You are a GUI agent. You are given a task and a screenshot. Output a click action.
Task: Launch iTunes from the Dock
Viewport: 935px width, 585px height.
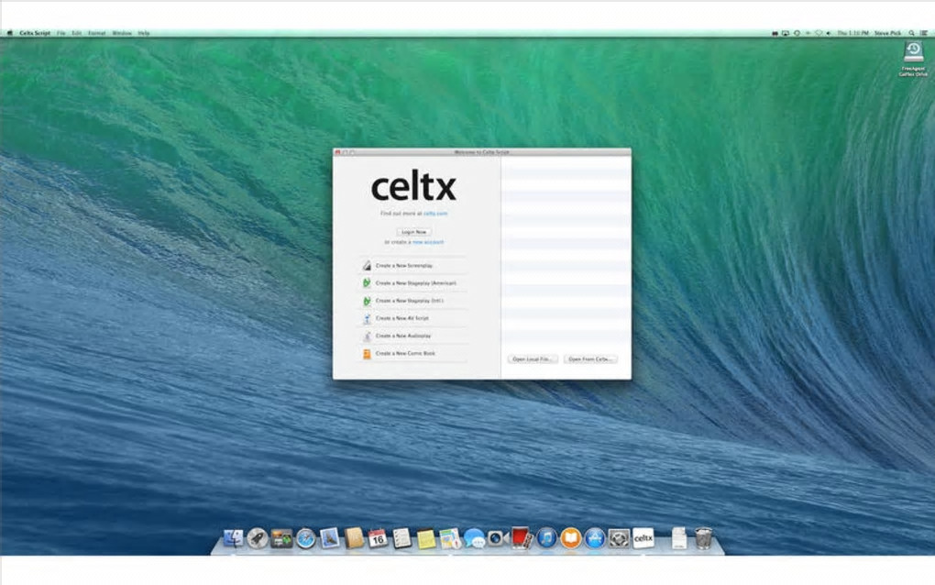click(546, 538)
